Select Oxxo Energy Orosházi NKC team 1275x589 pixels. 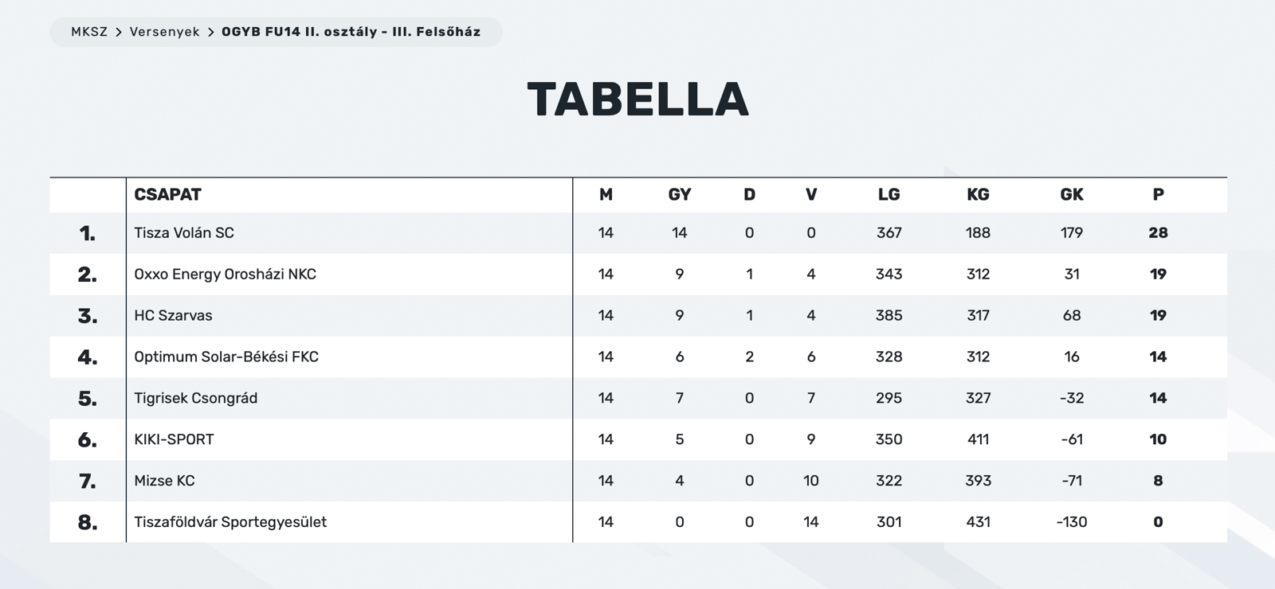click(x=225, y=275)
